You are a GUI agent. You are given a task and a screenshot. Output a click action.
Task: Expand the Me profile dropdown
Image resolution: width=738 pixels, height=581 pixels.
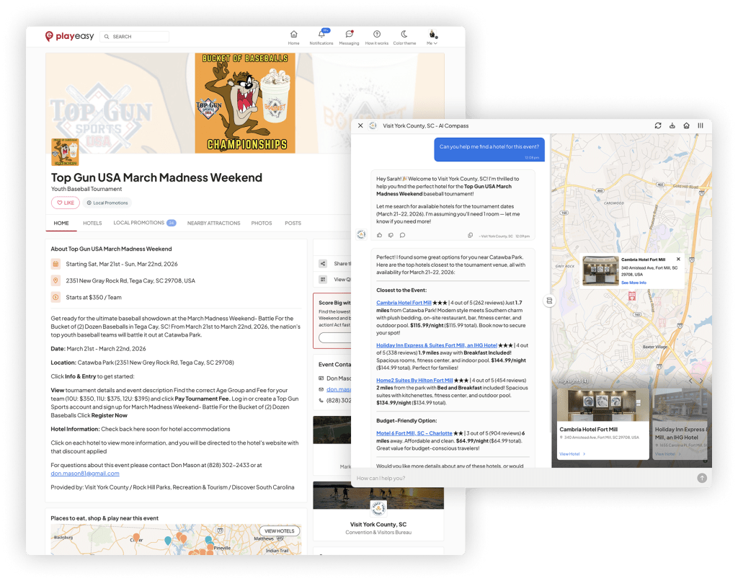432,37
